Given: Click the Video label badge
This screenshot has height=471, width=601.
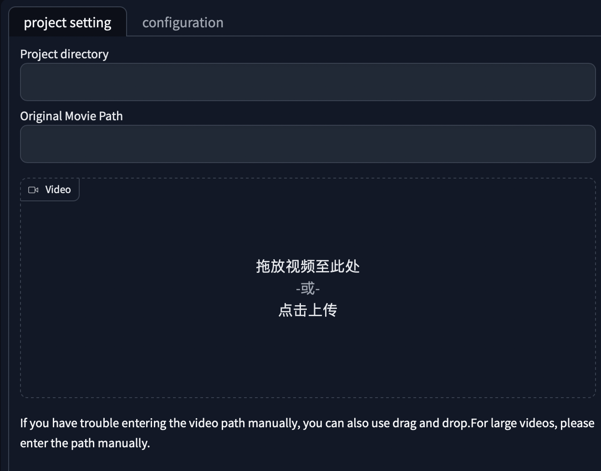Looking at the screenshot, I should point(50,189).
